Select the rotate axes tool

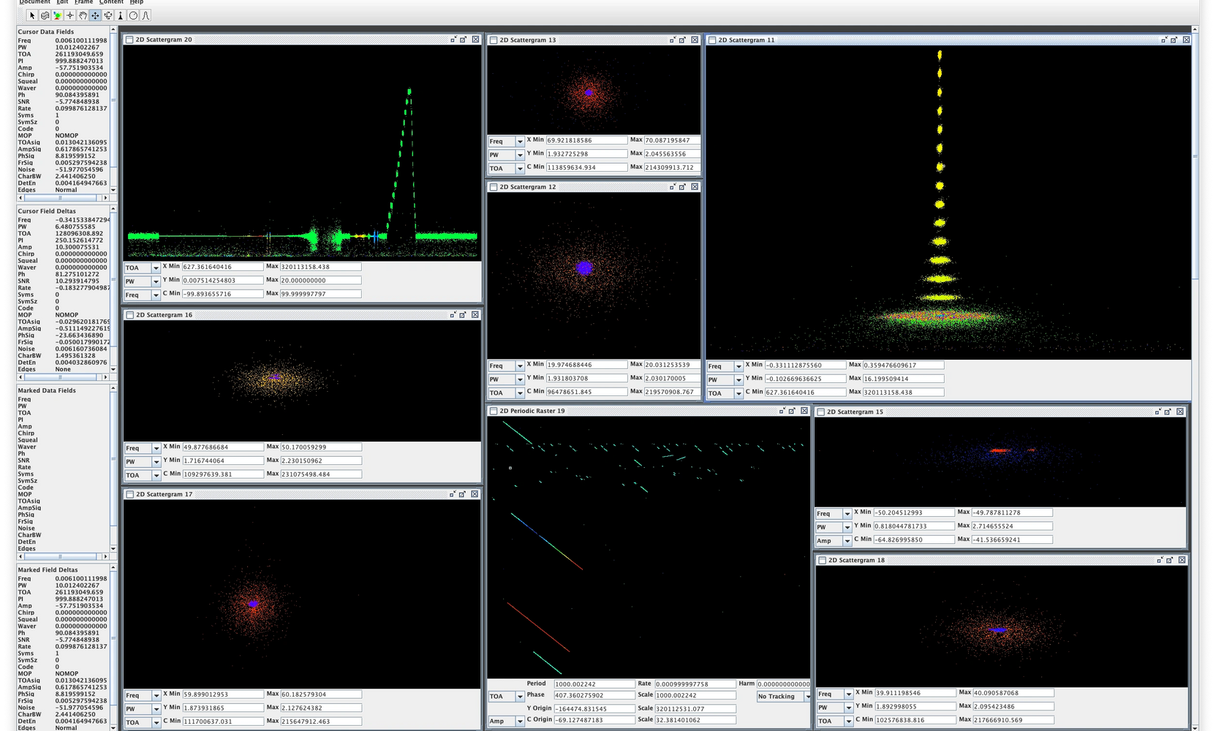pyautogui.click(x=108, y=15)
